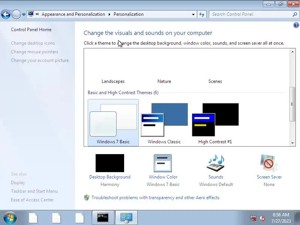Minimize the Personalization window
300x225 pixels.
268,4
